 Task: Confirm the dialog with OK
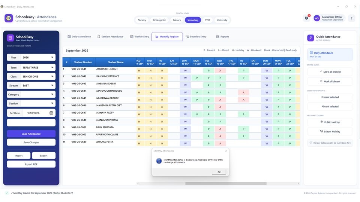219,172
